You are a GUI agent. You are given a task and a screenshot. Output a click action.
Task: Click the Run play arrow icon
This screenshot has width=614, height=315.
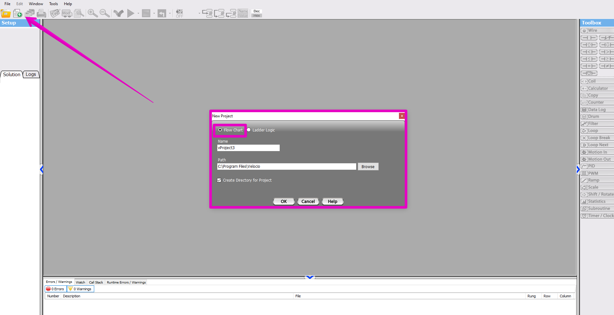[x=131, y=13]
